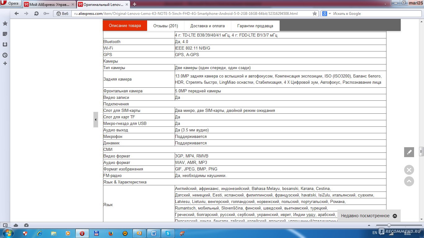The image size is (424, 238).
Task: Collapse the side panel arrow handle
Action: [96, 120]
